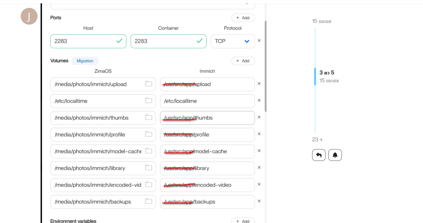The height and width of the screenshot is (223, 423).
Task: Edit the /media/photos/immich/model-cache host path
Action: (103, 151)
